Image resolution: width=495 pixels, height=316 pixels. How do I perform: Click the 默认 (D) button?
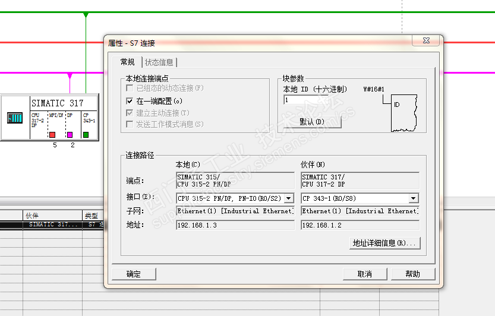[x=312, y=122]
